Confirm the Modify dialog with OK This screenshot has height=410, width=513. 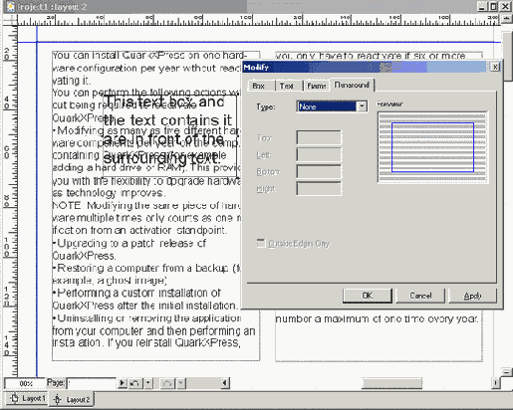tap(368, 296)
